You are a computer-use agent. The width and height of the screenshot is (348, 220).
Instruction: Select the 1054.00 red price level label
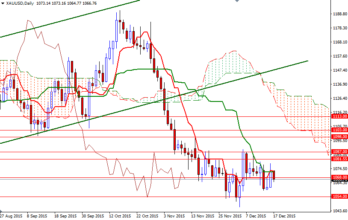(339, 197)
